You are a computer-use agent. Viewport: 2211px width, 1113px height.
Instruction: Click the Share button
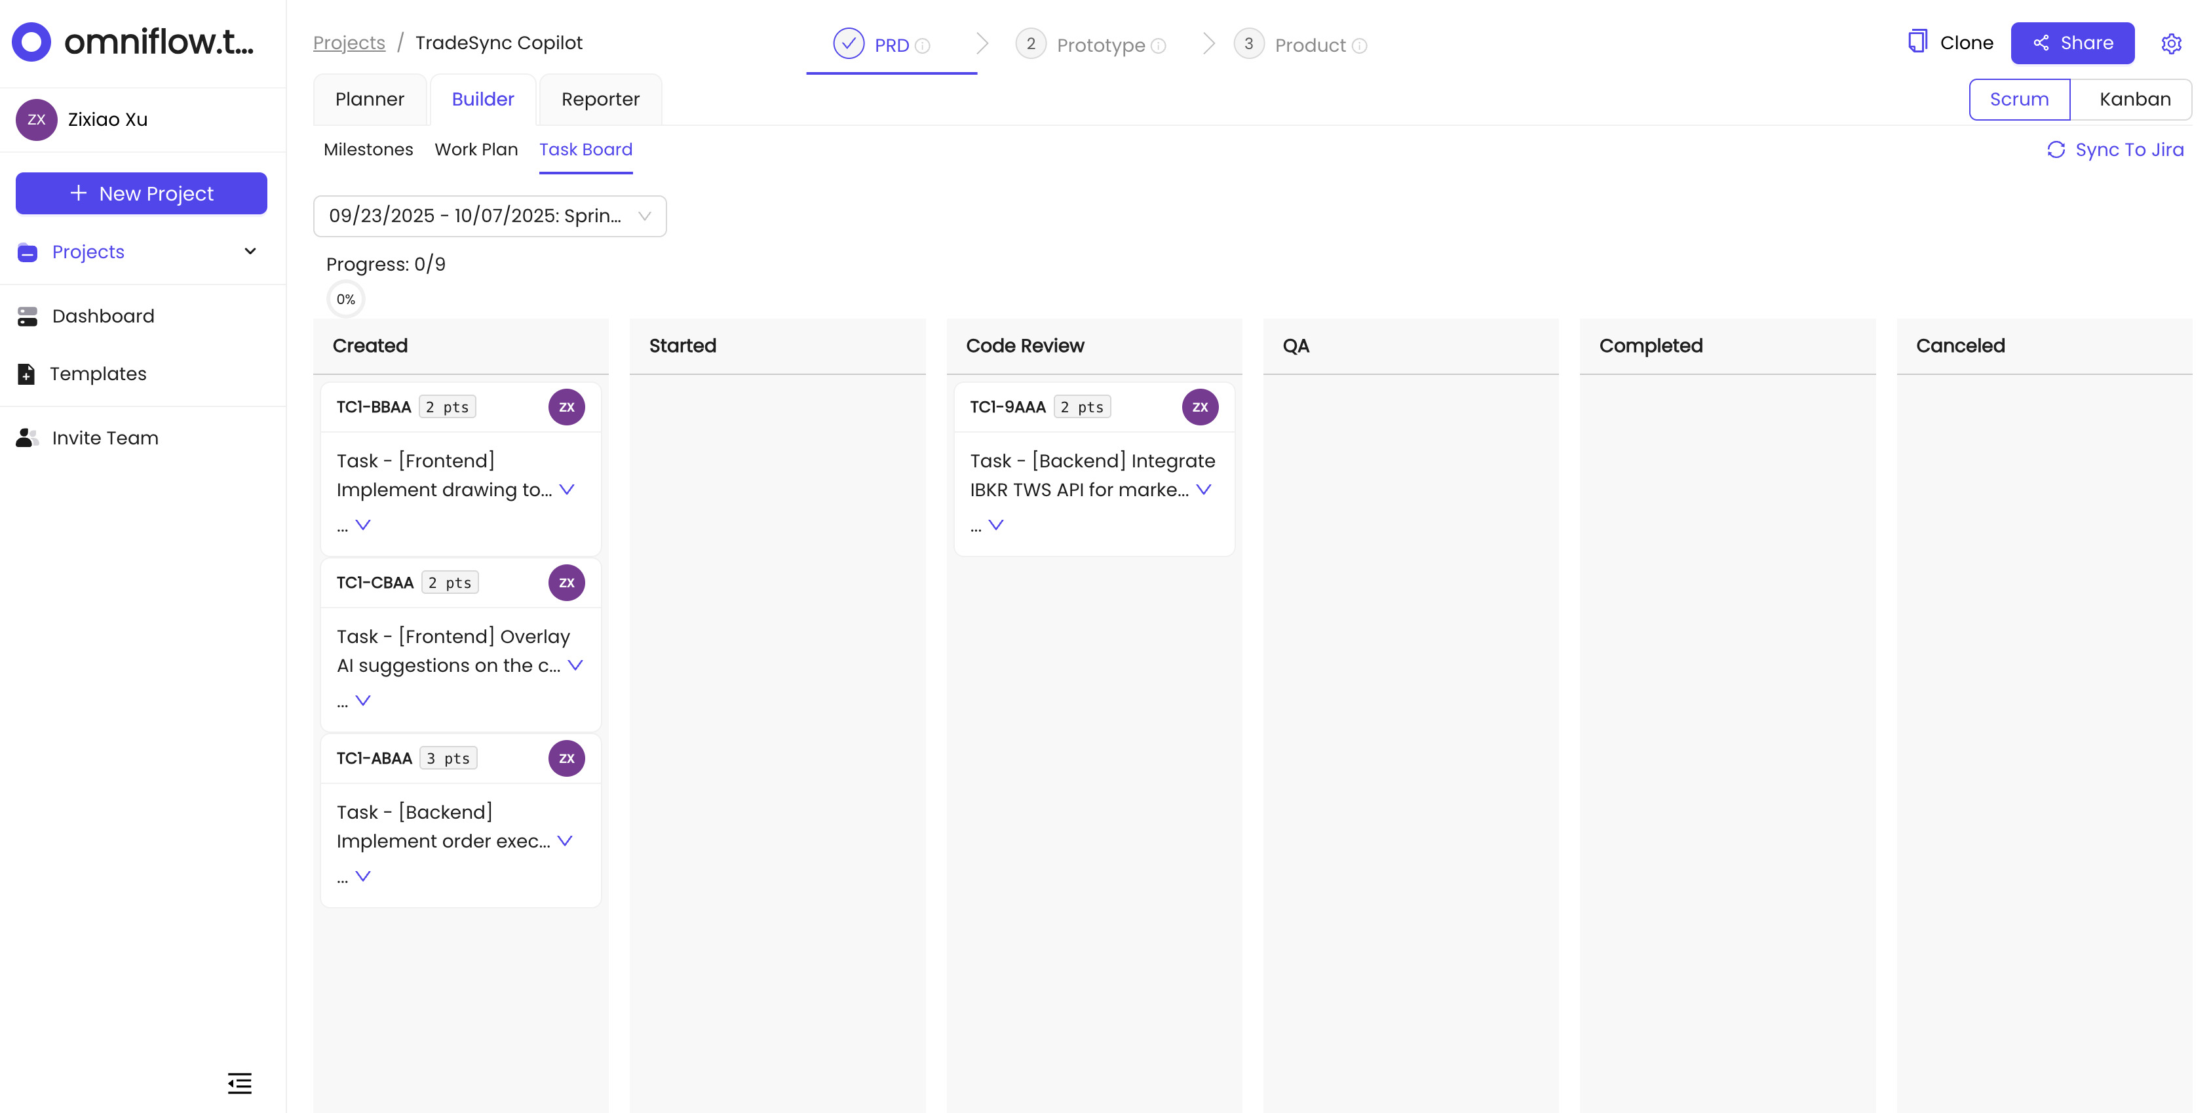point(2072,42)
